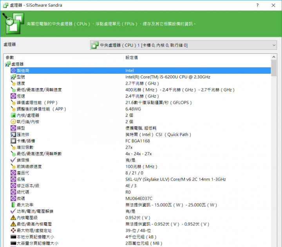The height and width of the screenshot is (247, 282).
Task: Click the green chip icon beside 內核/處理器
Action: [x=13, y=115]
